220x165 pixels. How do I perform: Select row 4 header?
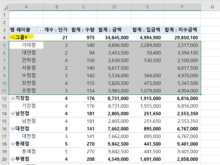[4, 38]
